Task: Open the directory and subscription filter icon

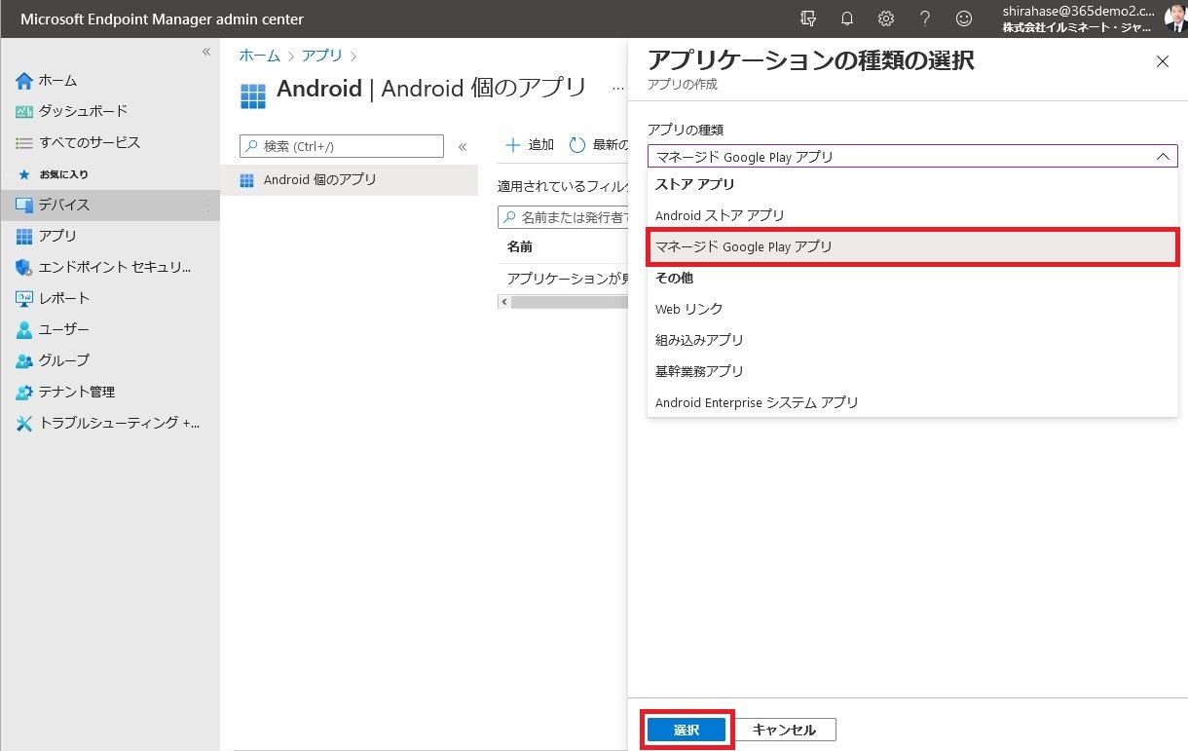Action: pos(807,19)
